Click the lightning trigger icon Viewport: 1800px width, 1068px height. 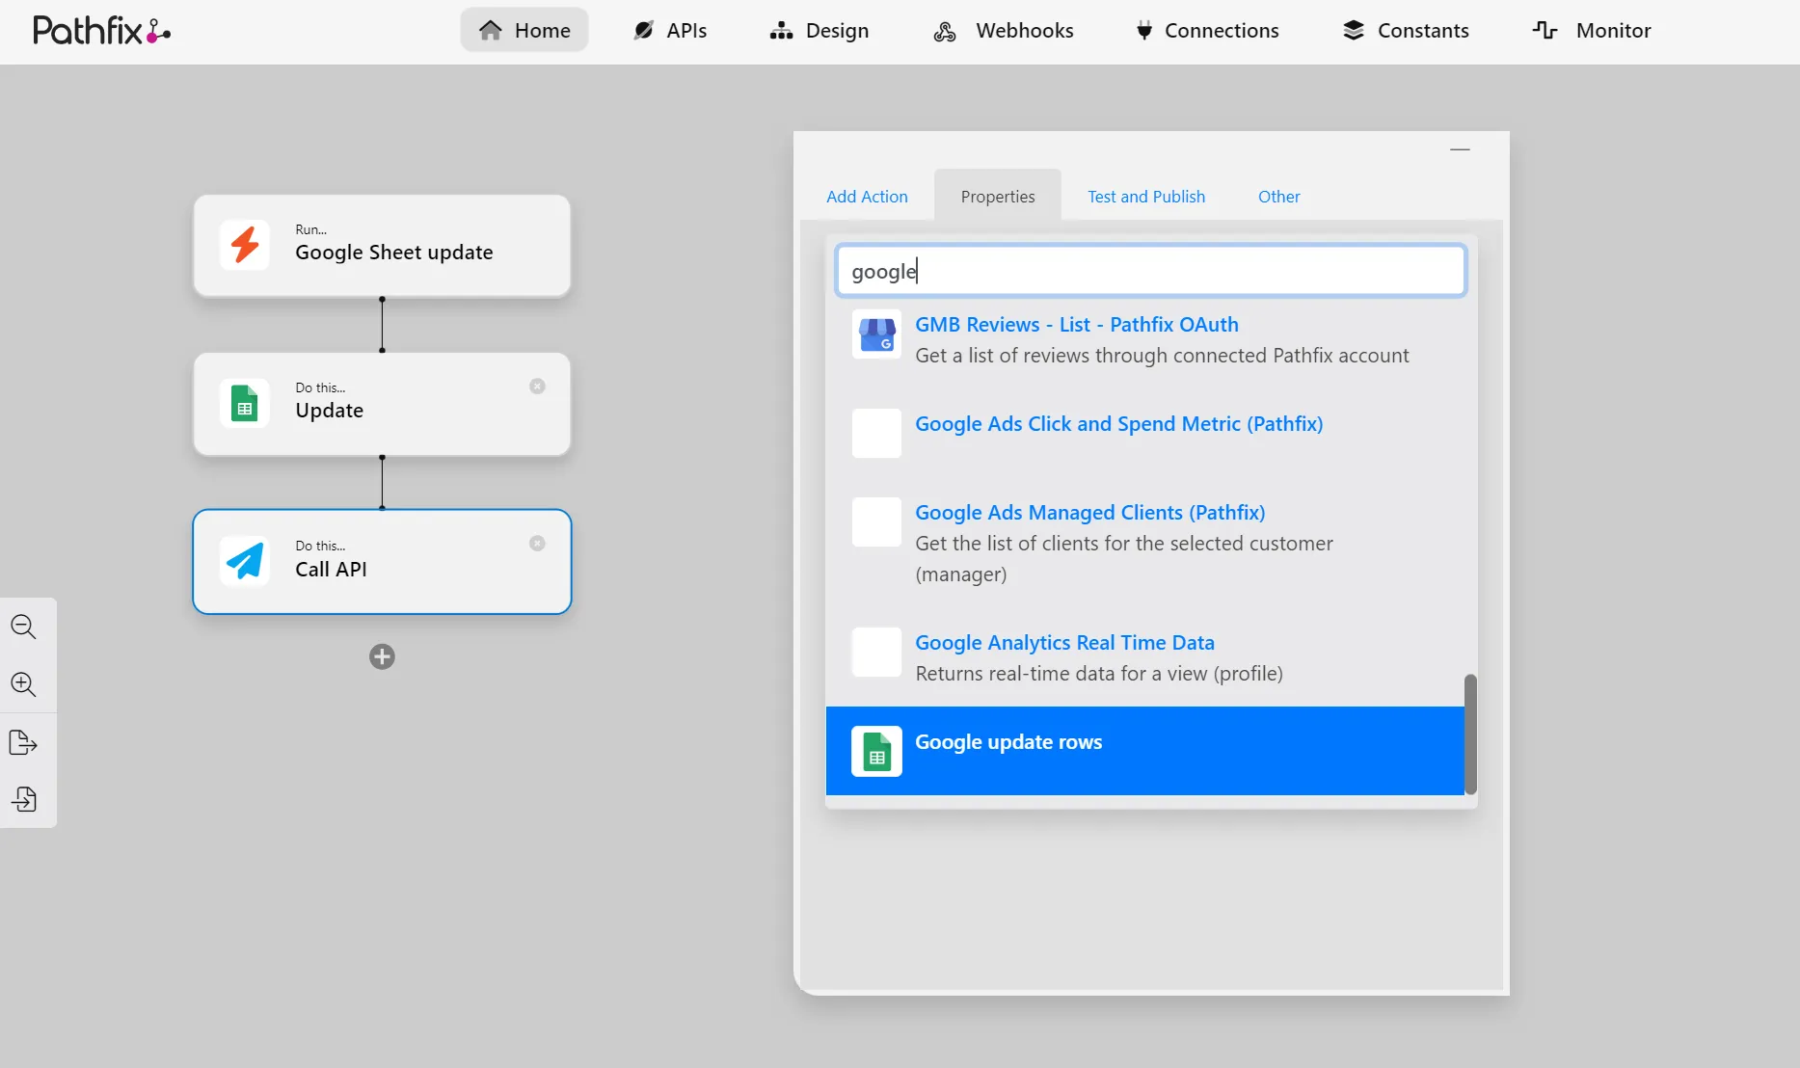coord(245,245)
